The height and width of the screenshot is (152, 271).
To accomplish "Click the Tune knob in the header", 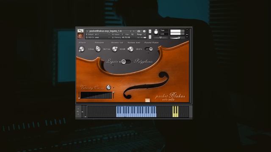I will (x=156, y=32).
